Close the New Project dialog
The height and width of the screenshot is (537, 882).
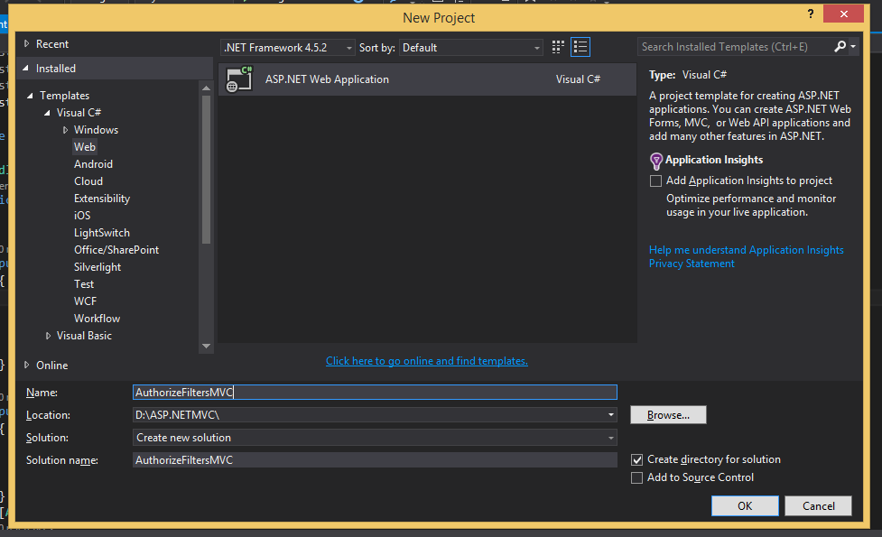click(x=843, y=14)
